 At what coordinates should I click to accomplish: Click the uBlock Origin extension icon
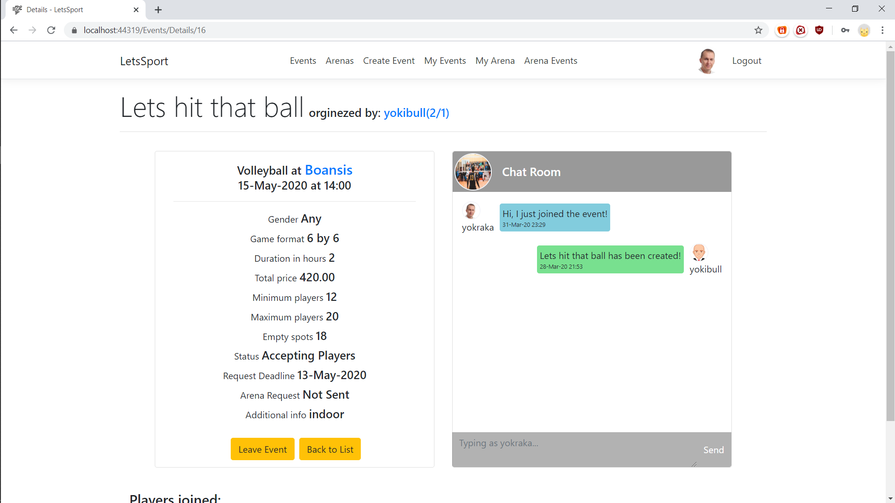click(819, 30)
